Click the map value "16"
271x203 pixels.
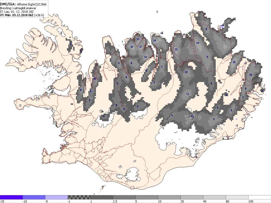pyautogui.click(x=132, y=47)
